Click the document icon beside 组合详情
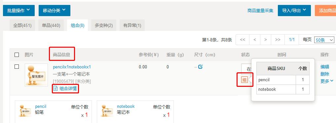The image size is (336, 123). (x=55, y=88)
